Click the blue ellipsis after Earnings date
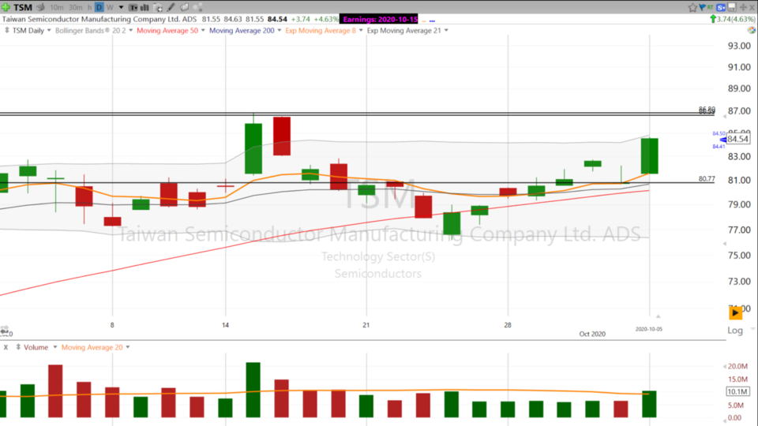The image size is (758, 426). pos(432,21)
